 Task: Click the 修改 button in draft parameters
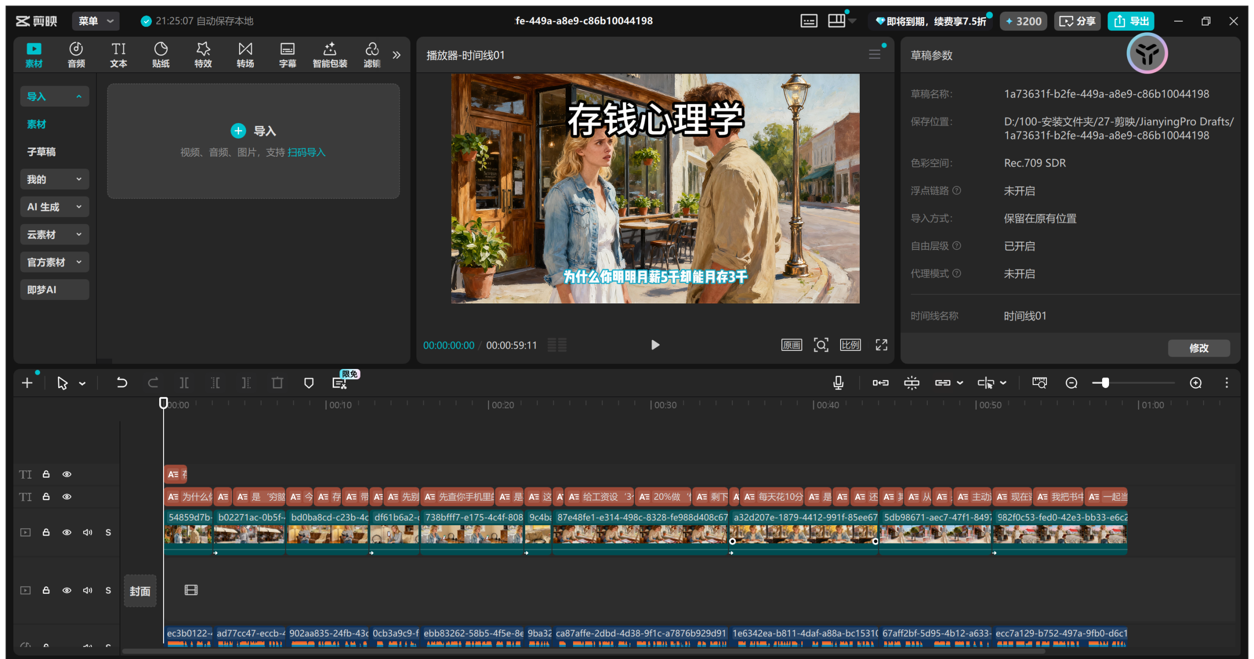tap(1199, 348)
